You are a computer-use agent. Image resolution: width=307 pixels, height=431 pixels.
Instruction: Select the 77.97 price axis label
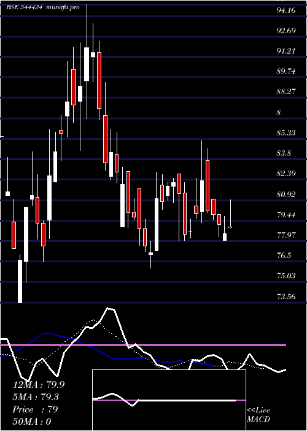(286, 235)
